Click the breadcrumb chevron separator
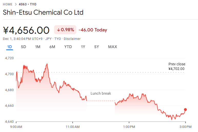 coord(16,4)
